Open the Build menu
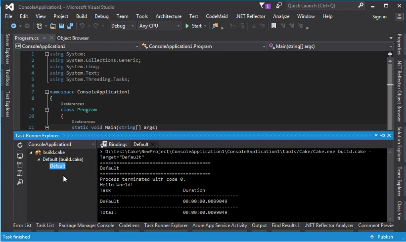This screenshot has height=242, width=406. coord(81,16)
